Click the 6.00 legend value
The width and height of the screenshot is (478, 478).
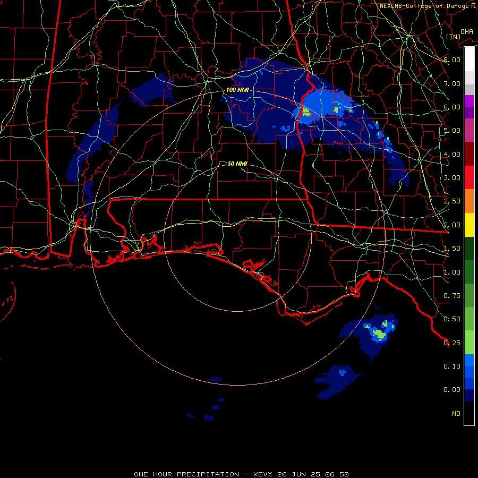pos(452,107)
